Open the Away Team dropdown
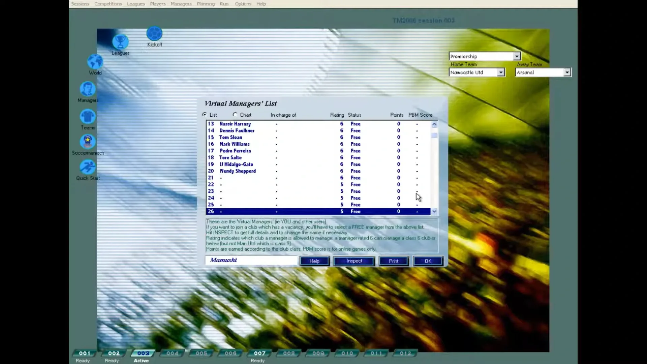 pos(567,72)
